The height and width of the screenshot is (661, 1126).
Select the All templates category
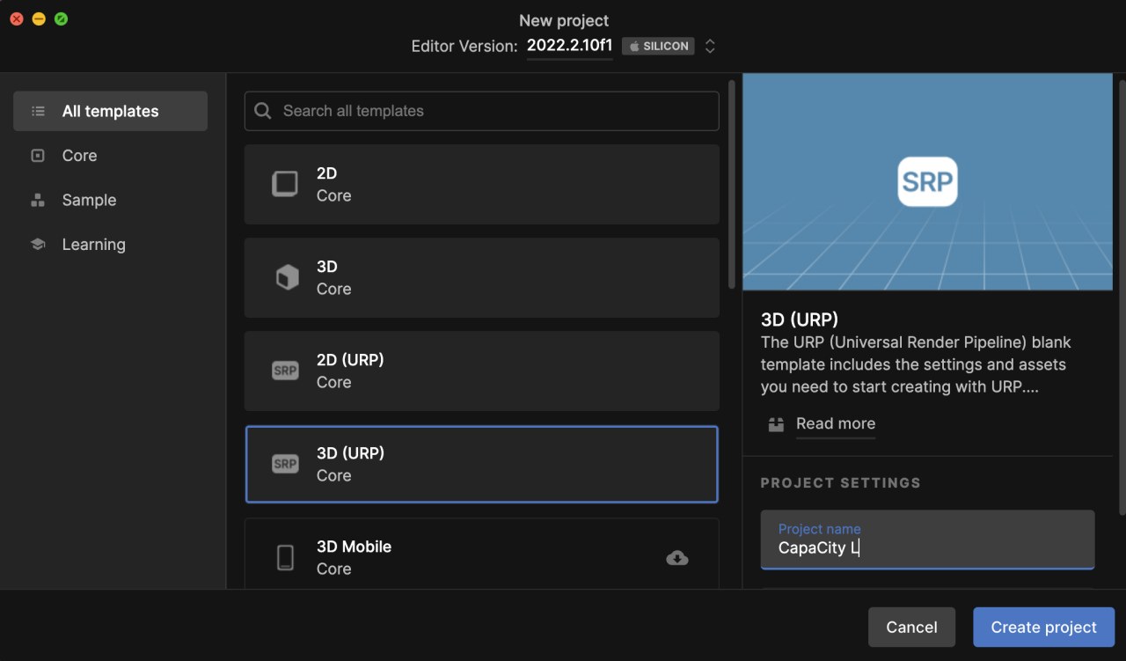[110, 111]
